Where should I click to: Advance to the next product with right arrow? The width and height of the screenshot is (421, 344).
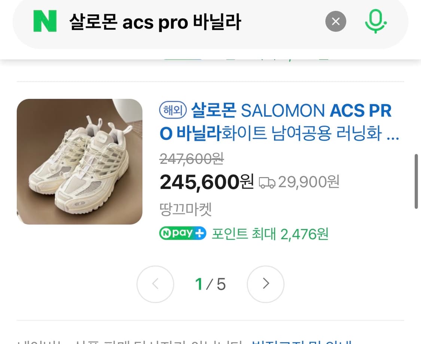point(265,284)
